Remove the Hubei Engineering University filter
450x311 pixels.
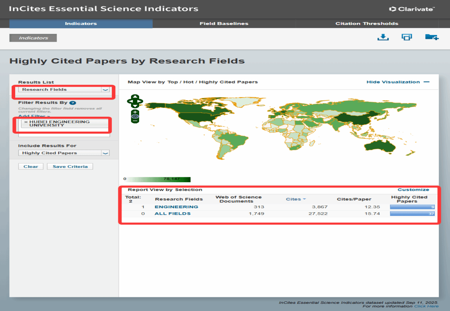pos(26,122)
